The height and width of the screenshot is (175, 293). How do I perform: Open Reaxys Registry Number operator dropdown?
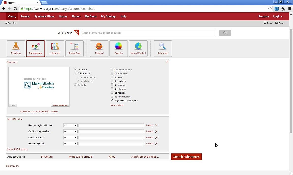point(70,125)
